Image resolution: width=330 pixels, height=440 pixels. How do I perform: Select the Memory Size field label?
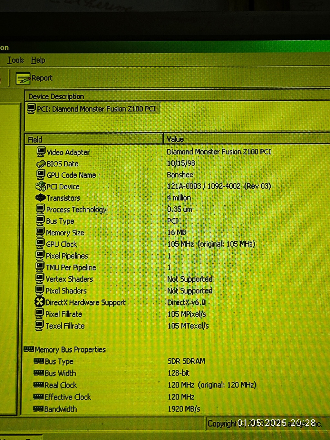(65, 233)
